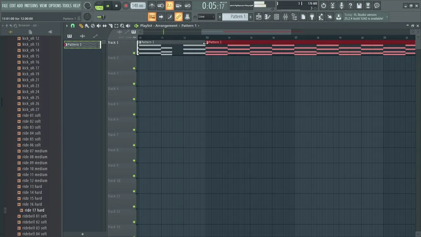
Task: Open the FILE menu
Action: coord(5,6)
